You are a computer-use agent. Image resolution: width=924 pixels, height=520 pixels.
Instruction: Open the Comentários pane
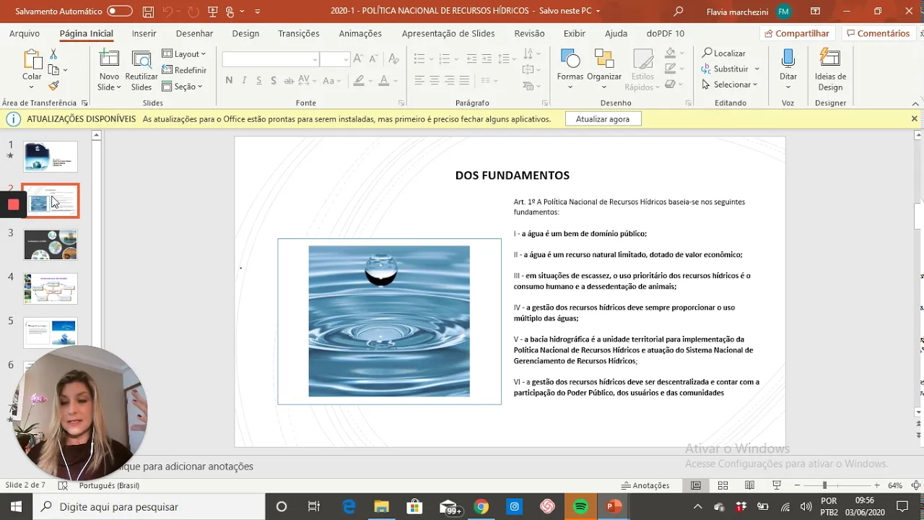(878, 34)
